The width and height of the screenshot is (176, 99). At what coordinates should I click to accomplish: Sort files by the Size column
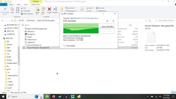click(130, 25)
